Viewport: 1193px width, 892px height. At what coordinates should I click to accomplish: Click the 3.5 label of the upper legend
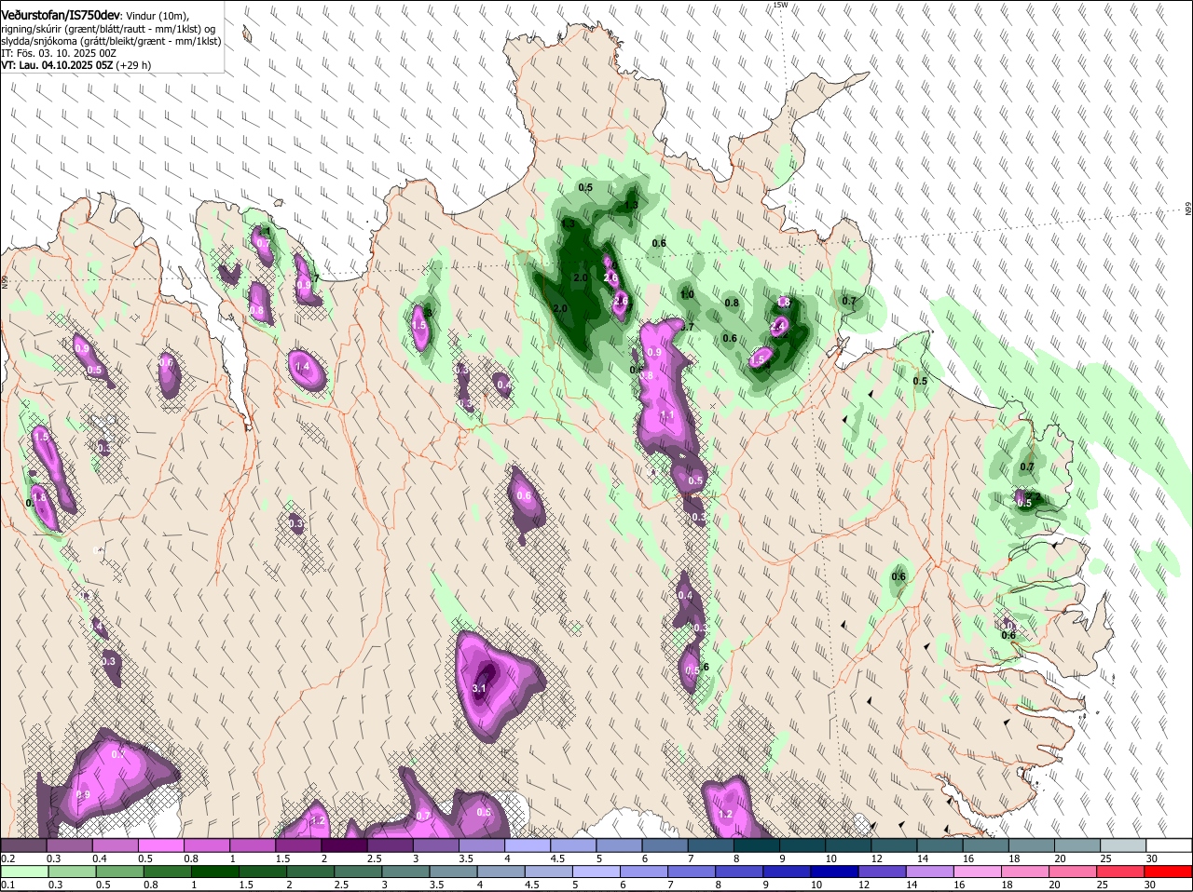point(465,858)
